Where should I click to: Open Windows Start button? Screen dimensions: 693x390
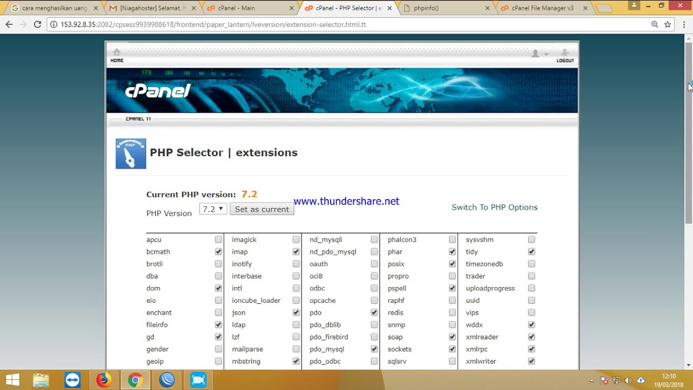point(12,380)
